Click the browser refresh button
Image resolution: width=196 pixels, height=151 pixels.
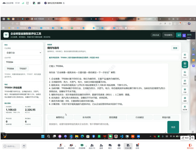pyautogui.click(x=13, y=24)
